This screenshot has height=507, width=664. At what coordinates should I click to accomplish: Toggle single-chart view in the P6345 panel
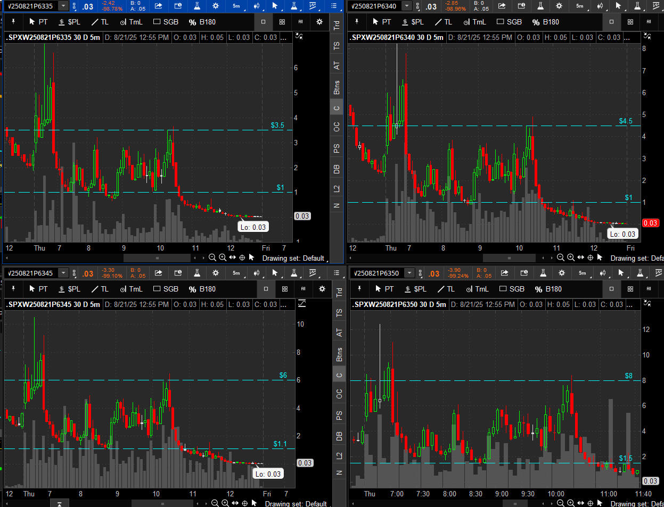tap(266, 289)
